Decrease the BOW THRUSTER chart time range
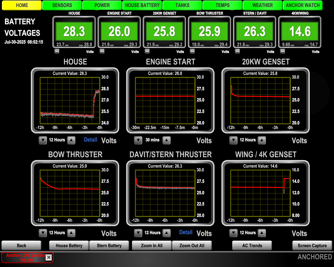The image size is (334, 267). 43,233
